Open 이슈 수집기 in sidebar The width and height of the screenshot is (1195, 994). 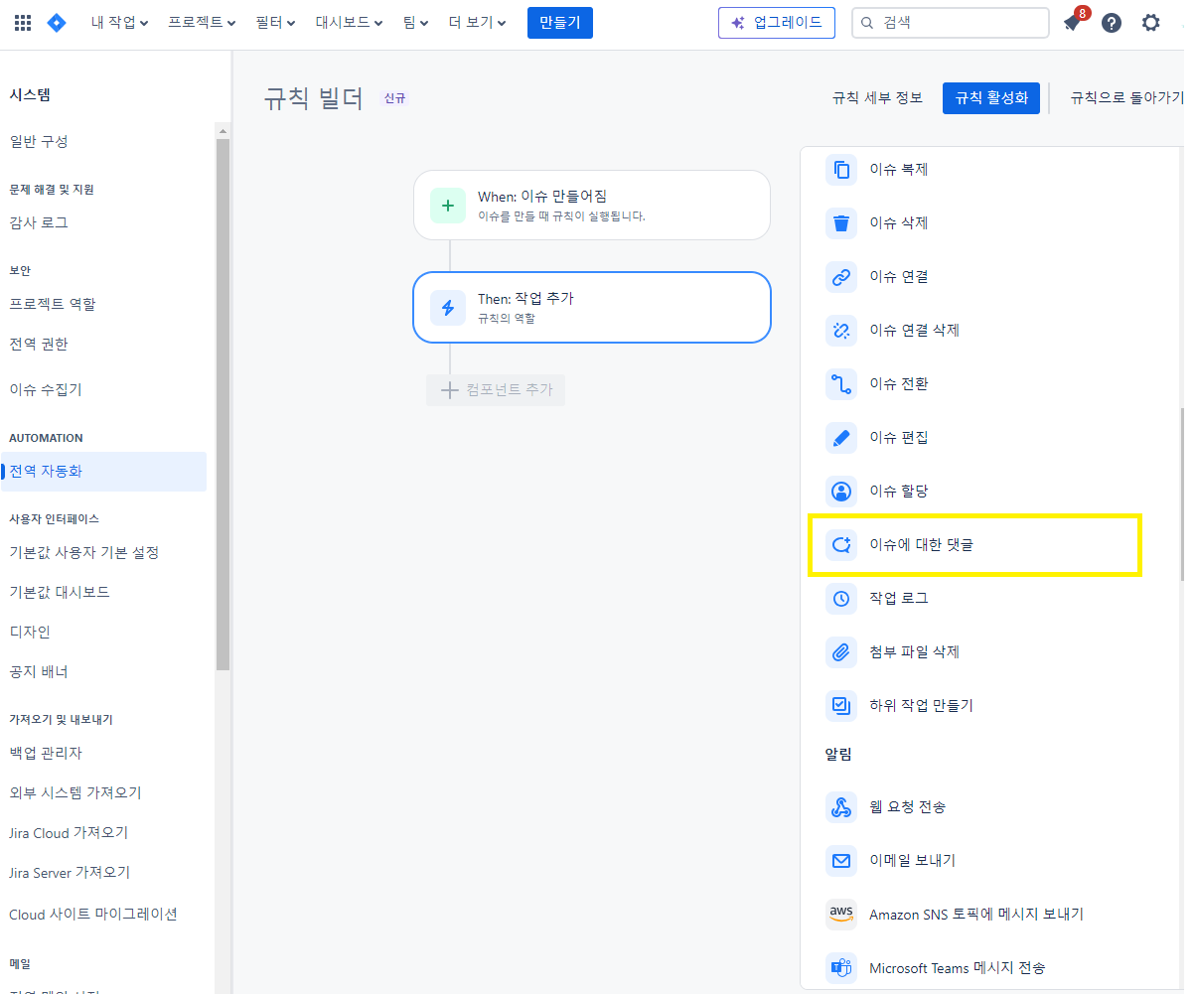point(46,390)
